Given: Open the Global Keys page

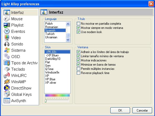Looking at the screenshot, I should point(22,94).
